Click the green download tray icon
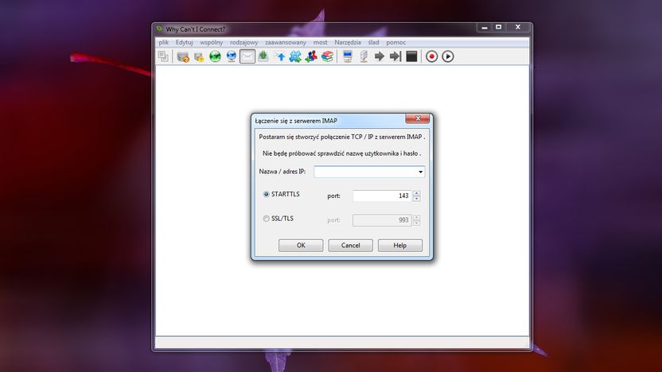Image resolution: width=662 pixels, height=372 pixels. [x=263, y=56]
